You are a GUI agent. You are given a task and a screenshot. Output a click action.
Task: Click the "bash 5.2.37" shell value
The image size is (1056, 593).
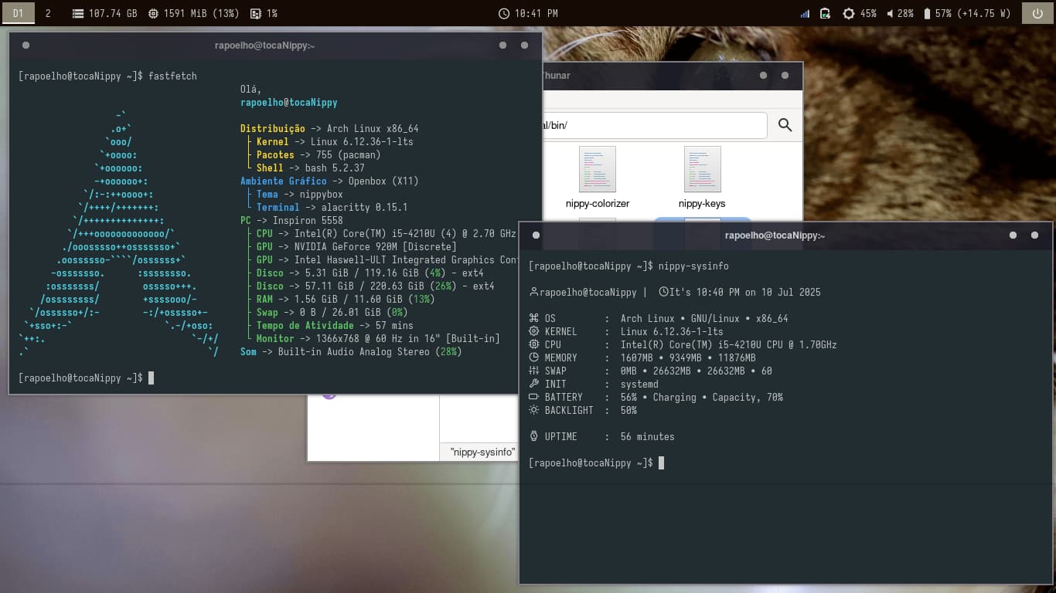335,168
